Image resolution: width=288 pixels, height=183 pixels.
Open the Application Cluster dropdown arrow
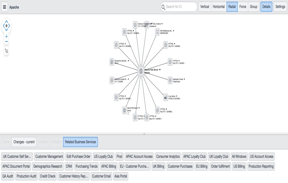coord(184,79)
